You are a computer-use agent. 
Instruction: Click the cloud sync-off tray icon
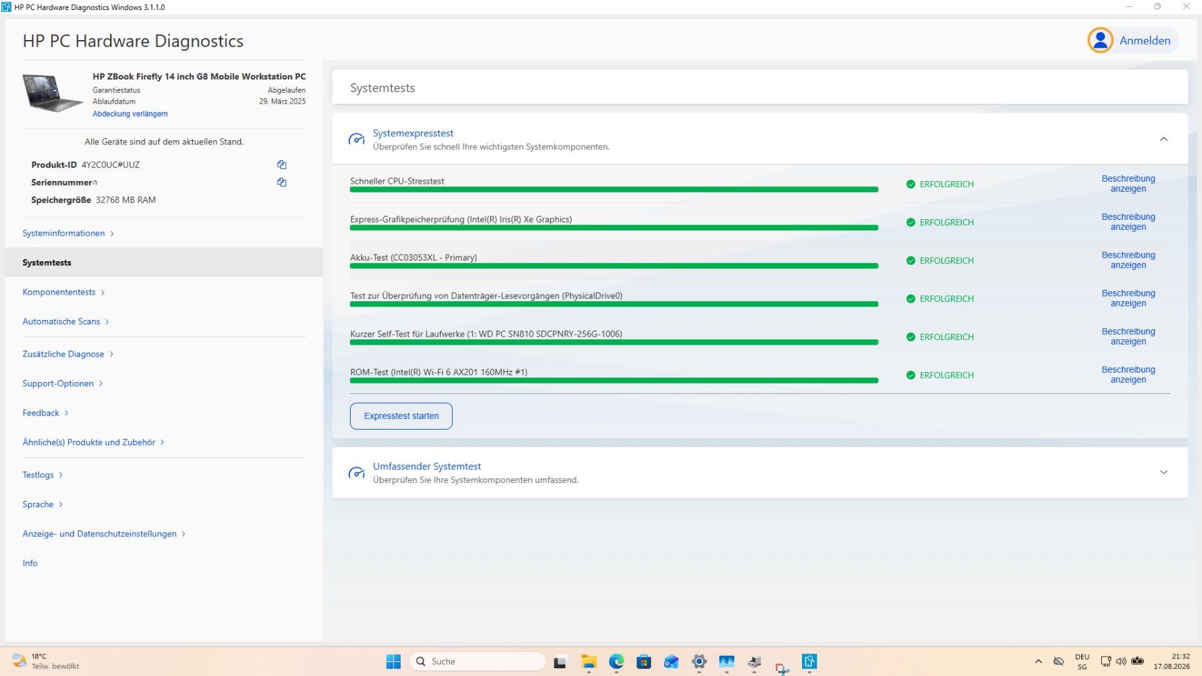[1058, 661]
